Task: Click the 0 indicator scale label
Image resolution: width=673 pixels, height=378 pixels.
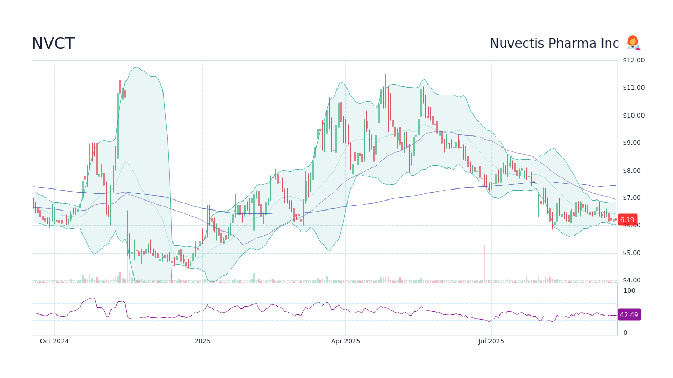Action: [x=625, y=332]
